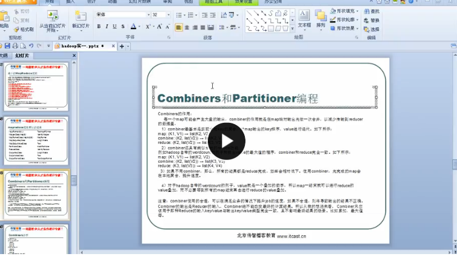
Task: Add a new slide with 新幻灯片 icon
Action: [81, 16]
